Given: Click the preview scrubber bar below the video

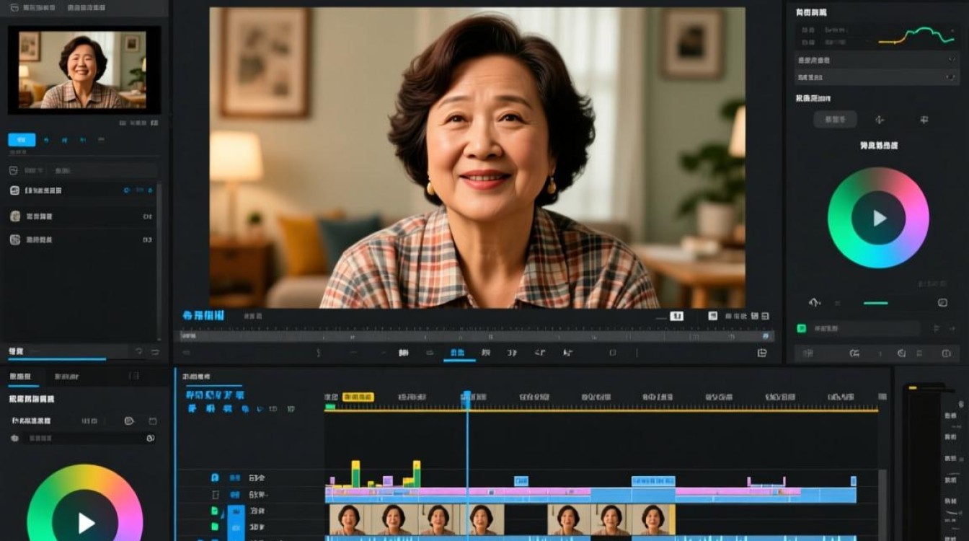Looking at the screenshot, I should tap(477, 336).
